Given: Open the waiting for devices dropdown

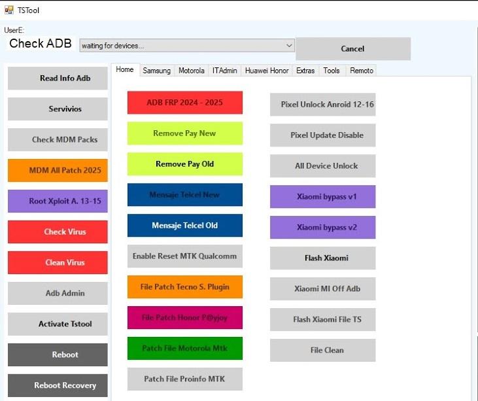Looking at the screenshot, I should coord(187,45).
